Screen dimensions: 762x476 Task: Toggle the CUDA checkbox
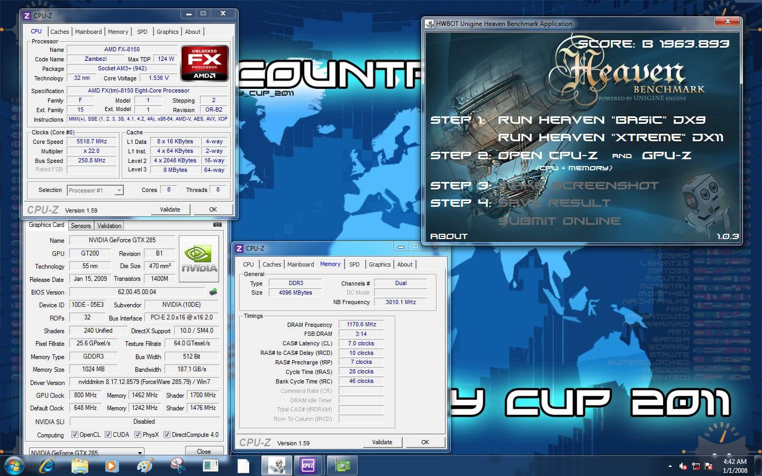click(x=108, y=435)
